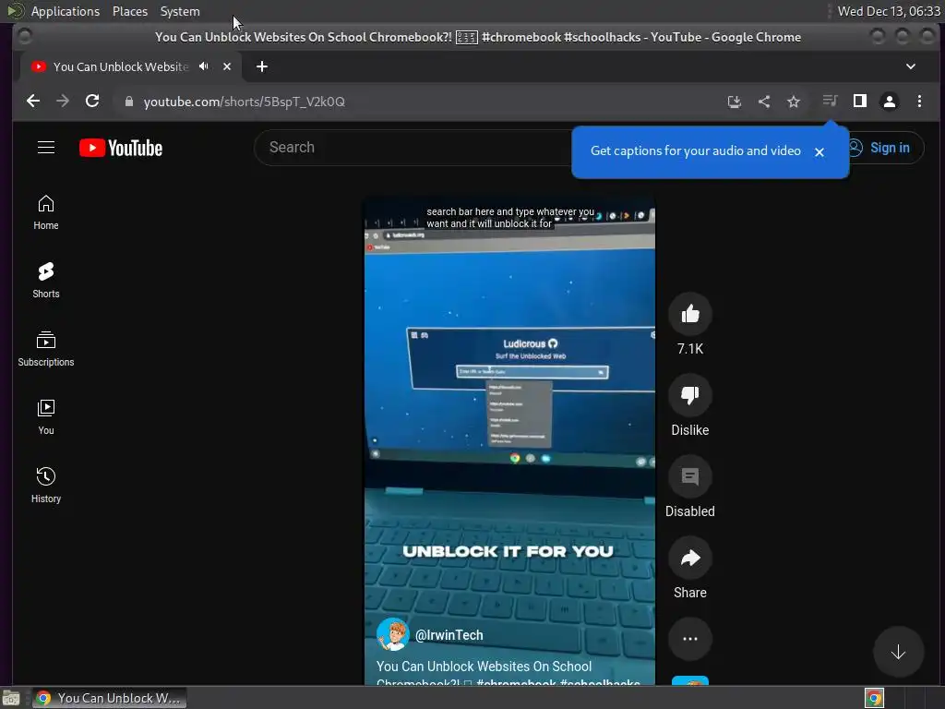Viewport: 945px width, 709px height.
Task: Open Shorts in the sidebar
Action: [x=46, y=281]
